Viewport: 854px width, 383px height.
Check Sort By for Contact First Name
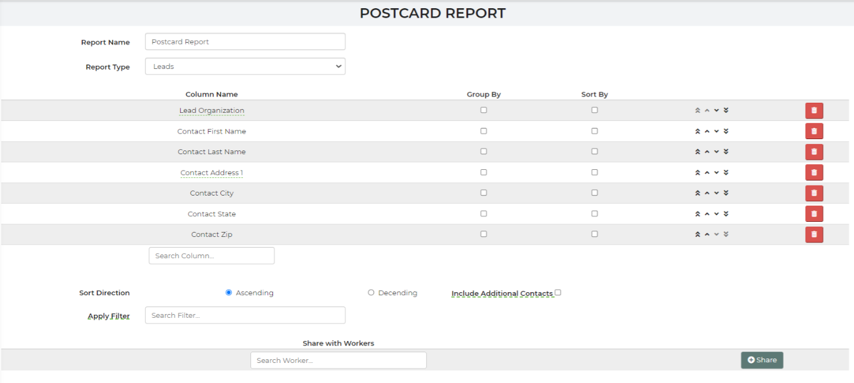[x=594, y=131]
